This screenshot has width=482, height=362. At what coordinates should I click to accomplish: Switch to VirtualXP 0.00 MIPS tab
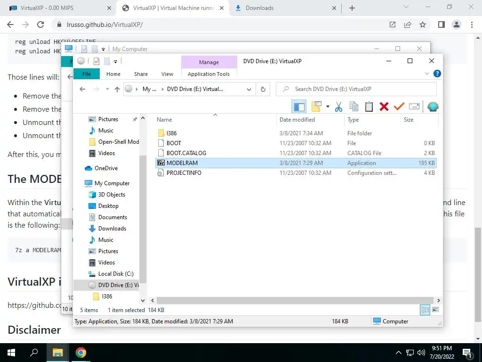tap(60, 8)
